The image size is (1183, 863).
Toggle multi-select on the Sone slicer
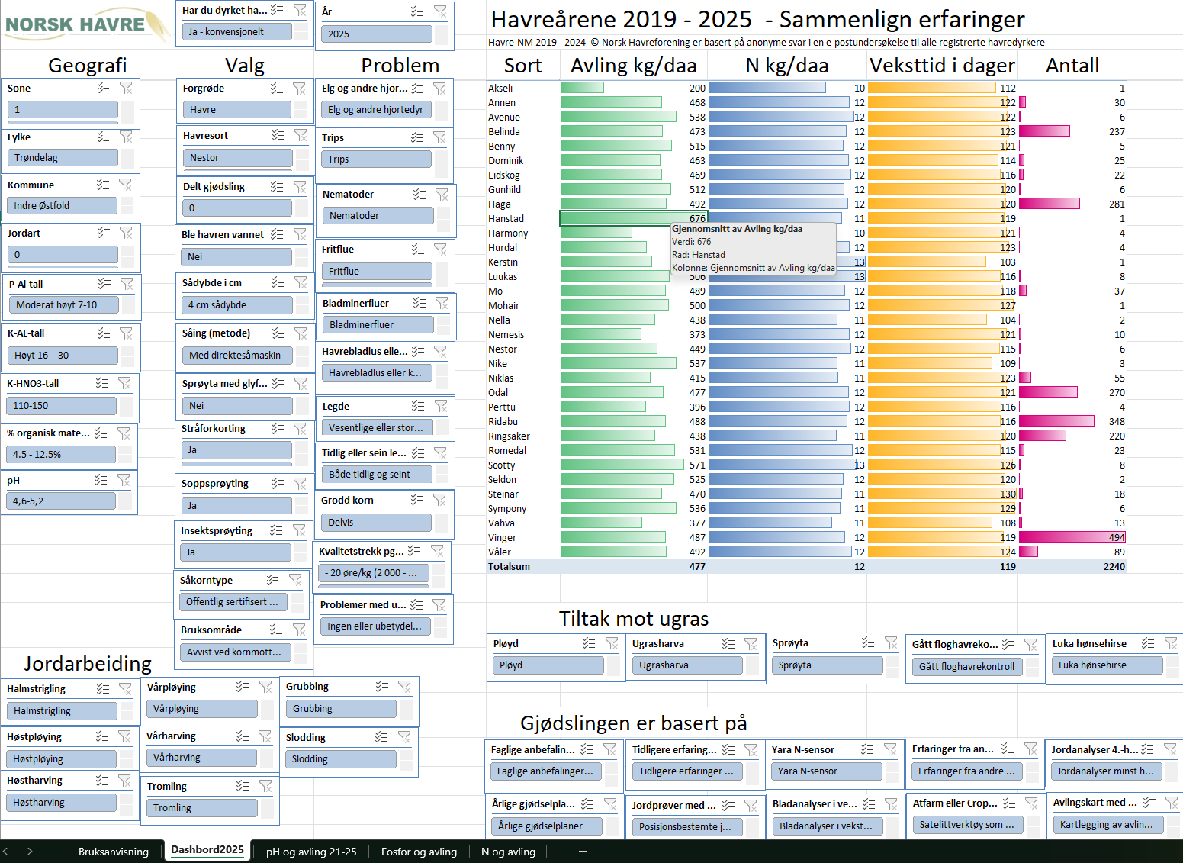tap(103, 88)
